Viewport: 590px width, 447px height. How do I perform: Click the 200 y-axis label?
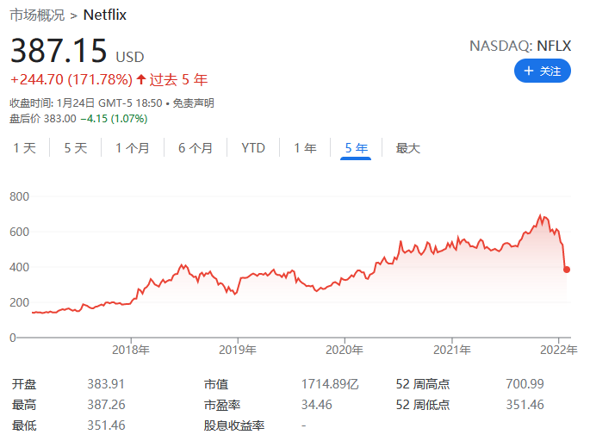(x=19, y=302)
